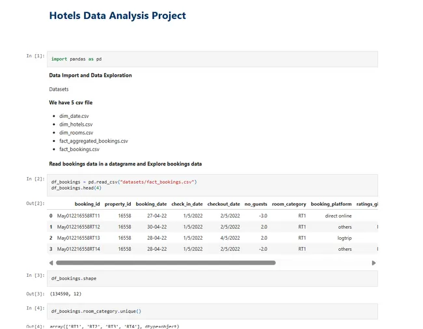Click the dim_rooms.csv list item
The height and width of the screenshot is (329, 423).
pyautogui.click(x=76, y=133)
